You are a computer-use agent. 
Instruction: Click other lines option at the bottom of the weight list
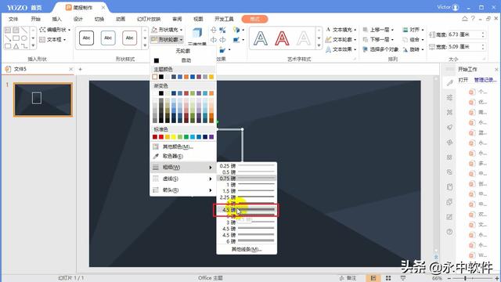(247, 249)
